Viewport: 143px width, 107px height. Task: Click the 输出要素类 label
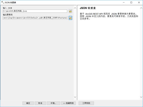coord(8,15)
